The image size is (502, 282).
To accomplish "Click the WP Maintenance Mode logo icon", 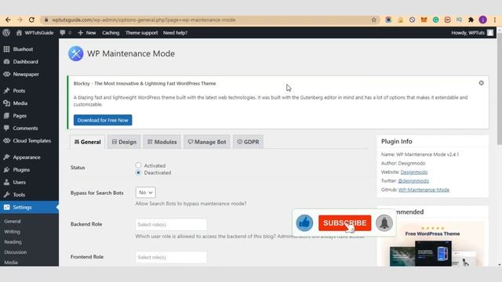I will [x=76, y=53].
